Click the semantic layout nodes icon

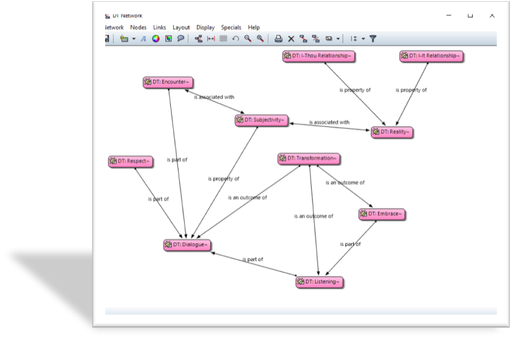199,39
